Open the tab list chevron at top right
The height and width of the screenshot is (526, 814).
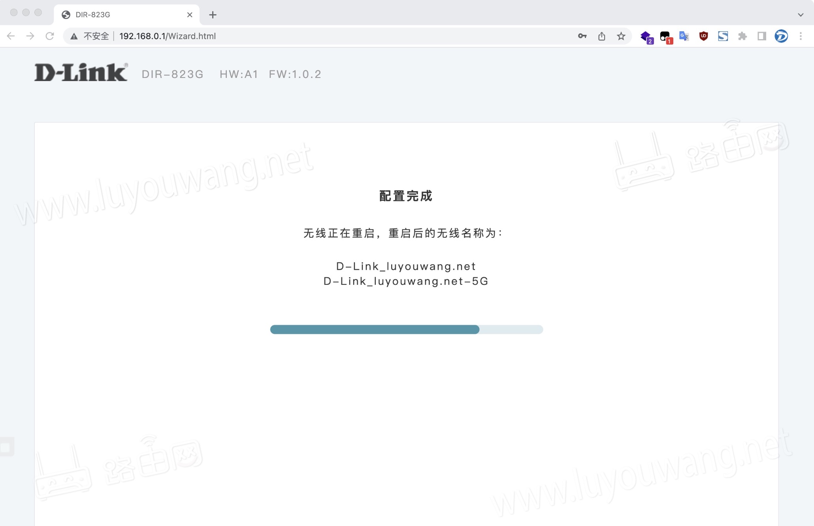coord(799,14)
